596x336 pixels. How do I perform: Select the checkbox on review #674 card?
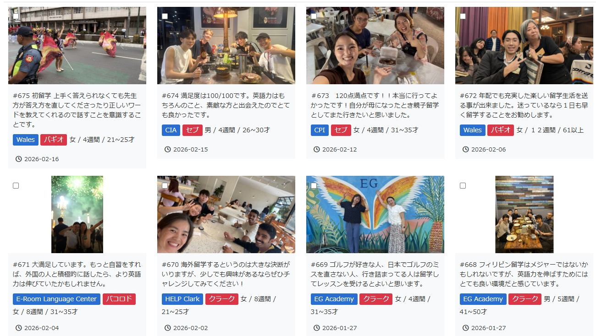[165, 16]
